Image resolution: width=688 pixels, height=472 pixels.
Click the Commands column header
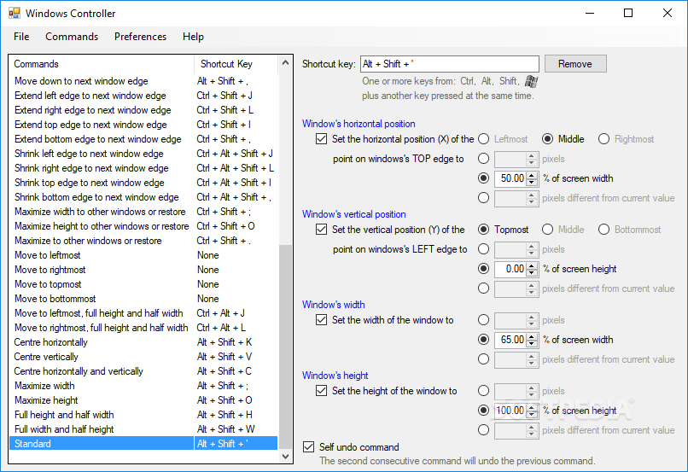(x=102, y=64)
